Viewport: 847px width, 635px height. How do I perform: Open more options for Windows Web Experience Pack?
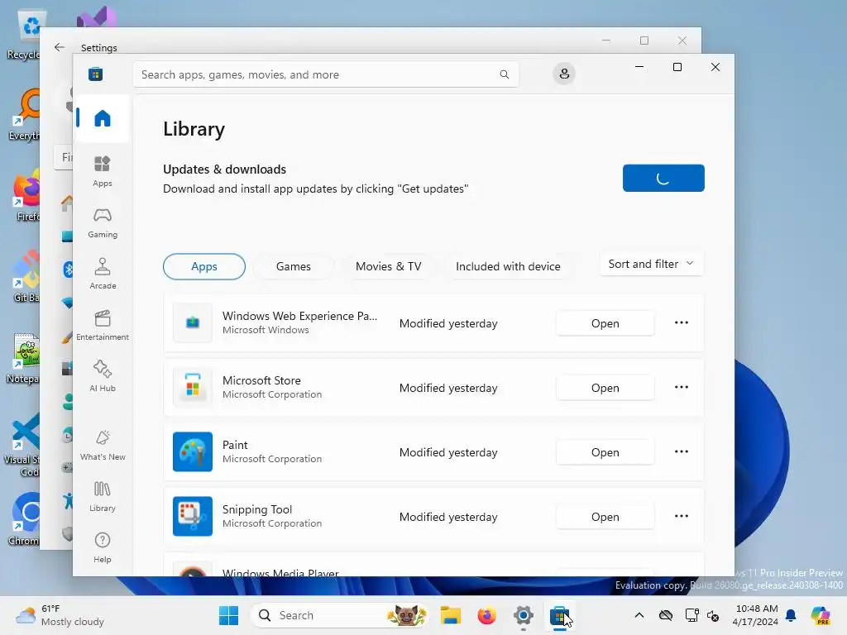[682, 323]
